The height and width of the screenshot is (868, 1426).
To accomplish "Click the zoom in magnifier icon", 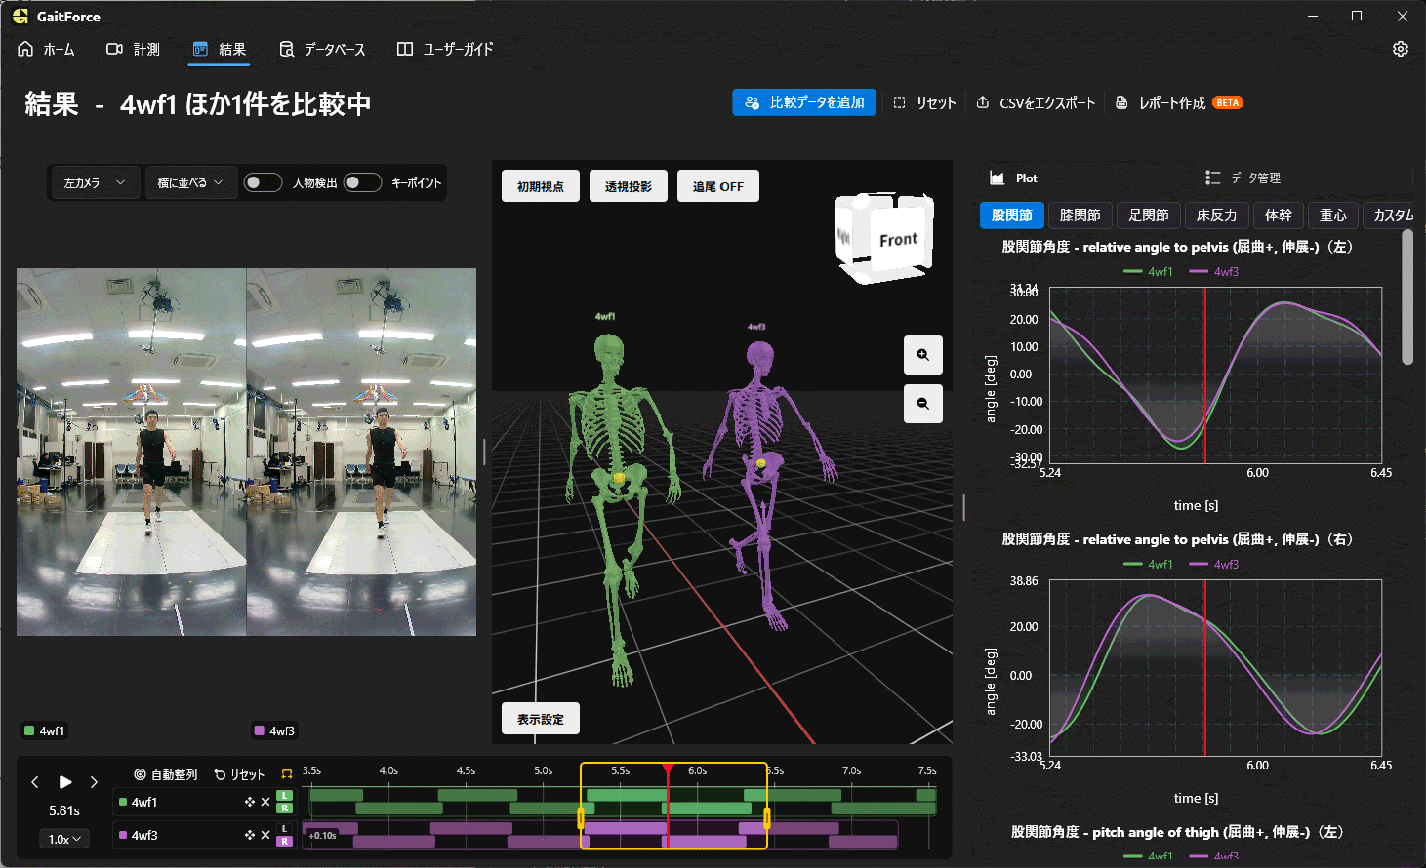I will point(922,355).
